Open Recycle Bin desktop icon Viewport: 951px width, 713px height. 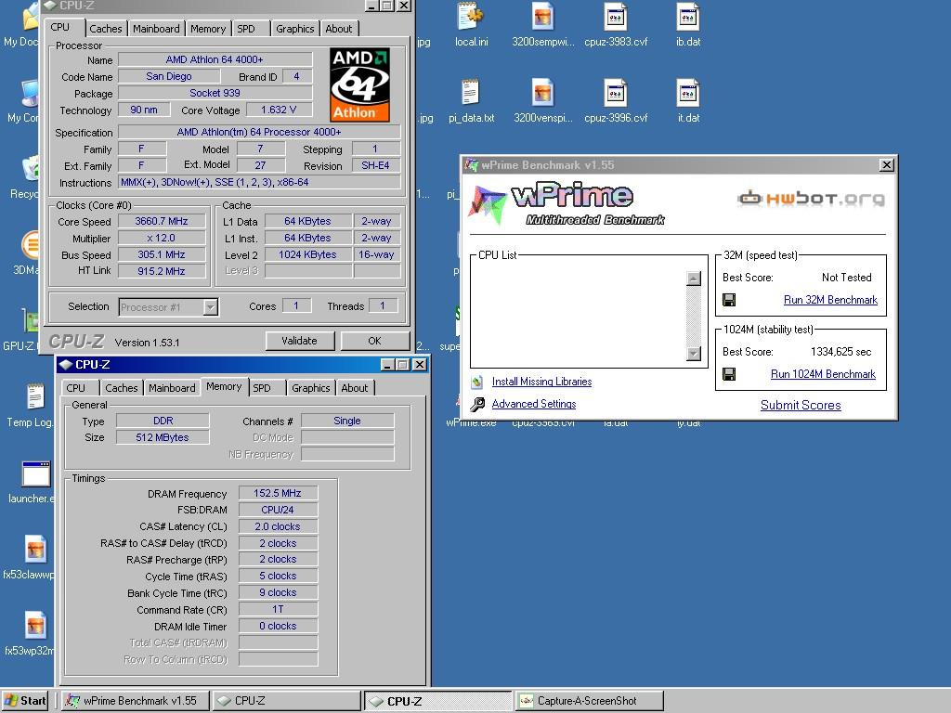click(31, 170)
